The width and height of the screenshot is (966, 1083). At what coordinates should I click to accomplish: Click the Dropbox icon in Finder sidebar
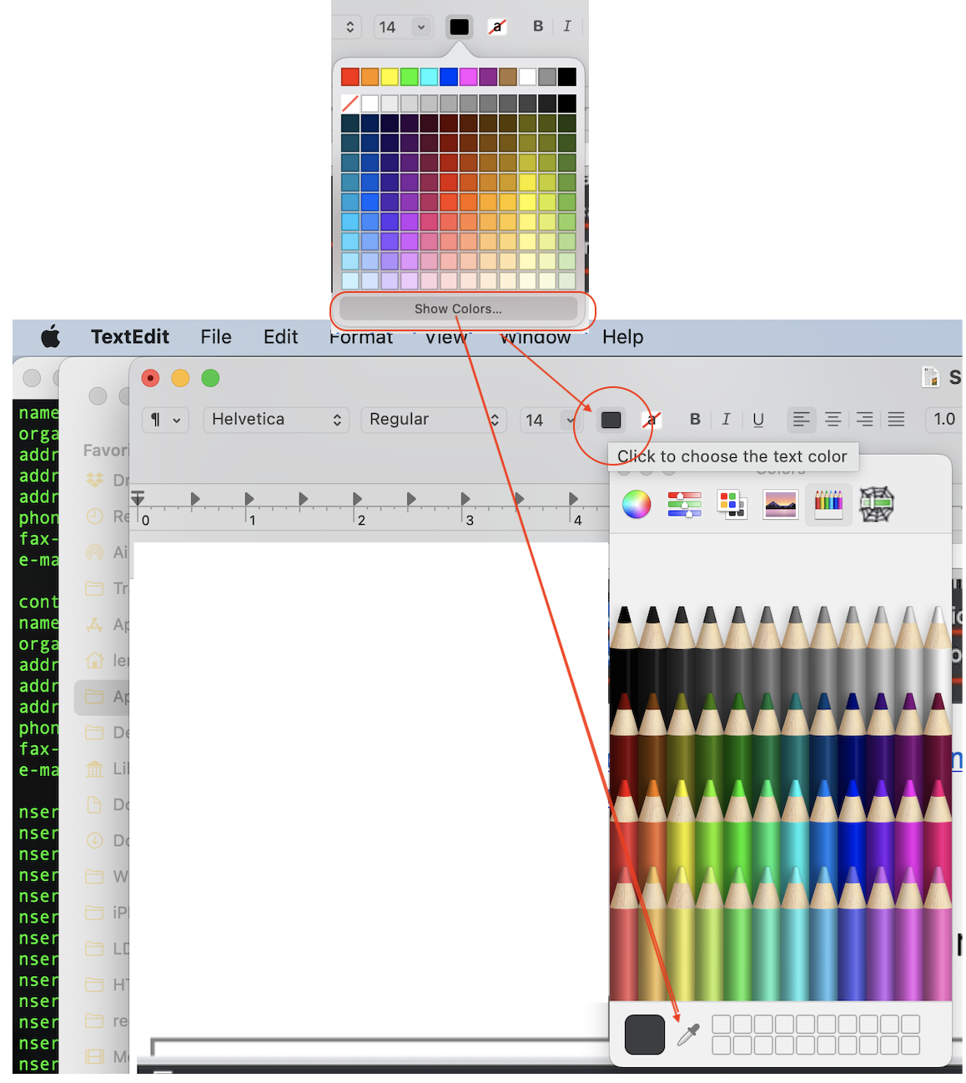tap(93, 480)
